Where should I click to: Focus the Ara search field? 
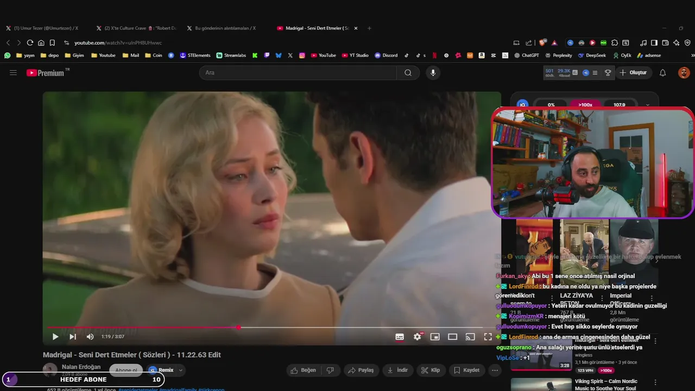(298, 73)
